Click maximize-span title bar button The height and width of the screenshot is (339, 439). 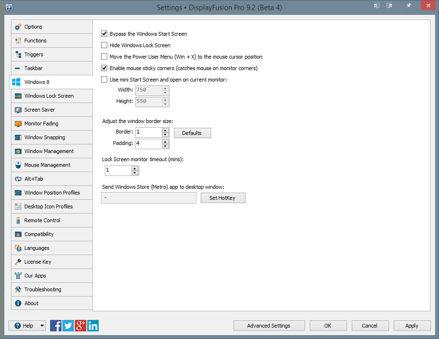(x=389, y=5)
